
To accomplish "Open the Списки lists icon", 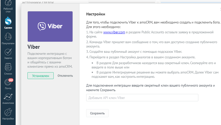I will [x=8, y=69].
